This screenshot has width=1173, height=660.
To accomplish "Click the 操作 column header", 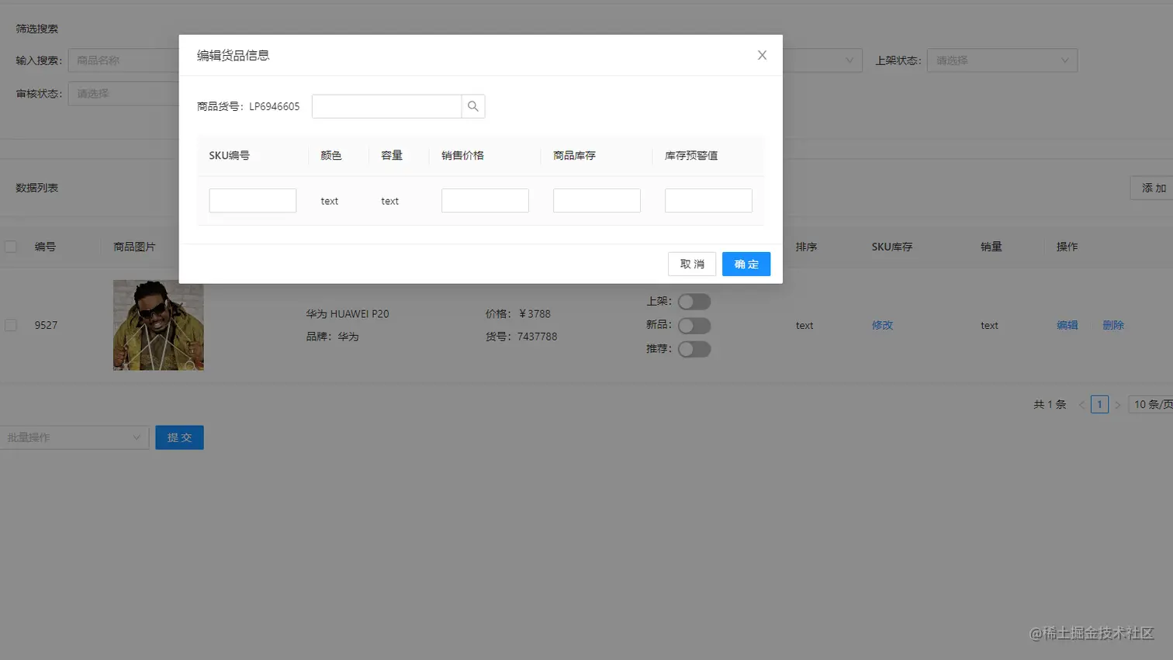I will coord(1067,247).
